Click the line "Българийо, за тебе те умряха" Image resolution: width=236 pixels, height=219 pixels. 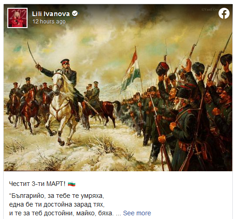pyautogui.click(x=56, y=196)
